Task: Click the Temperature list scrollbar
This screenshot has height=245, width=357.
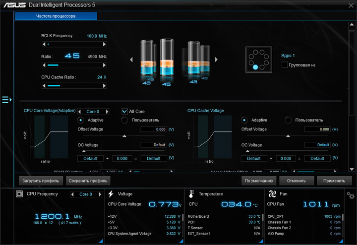Action: tap(263, 217)
